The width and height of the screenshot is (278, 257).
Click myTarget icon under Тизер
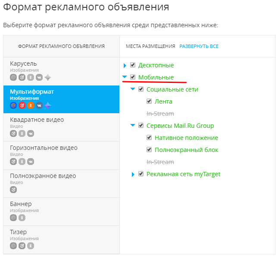point(22,246)
